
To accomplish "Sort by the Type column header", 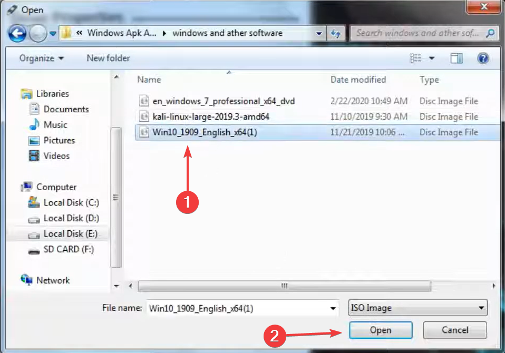I will pyautogui.click(x=429, y=80).
